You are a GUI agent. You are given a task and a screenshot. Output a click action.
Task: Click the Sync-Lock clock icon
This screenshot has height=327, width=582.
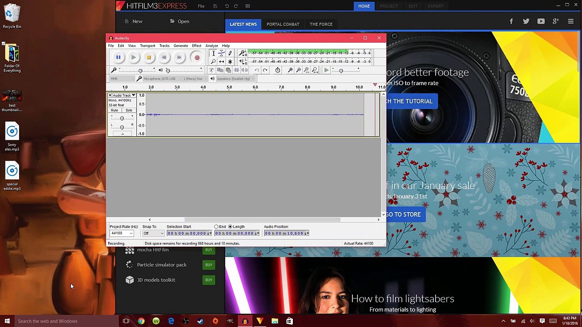(x=277, y=70)
